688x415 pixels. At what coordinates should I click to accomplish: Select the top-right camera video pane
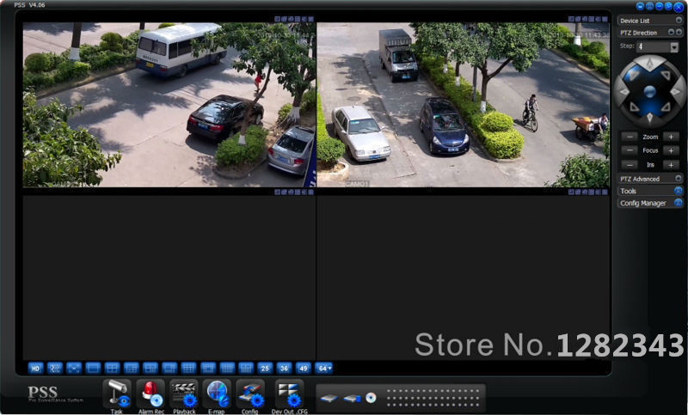point(463,104)
